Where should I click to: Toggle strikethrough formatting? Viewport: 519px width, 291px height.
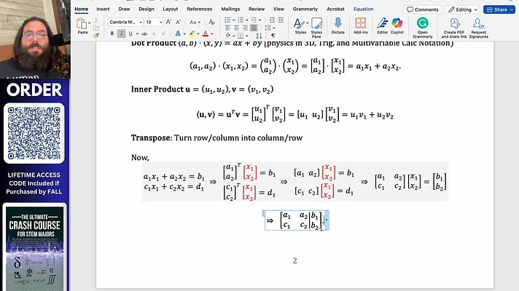click(x=144, y=33)
